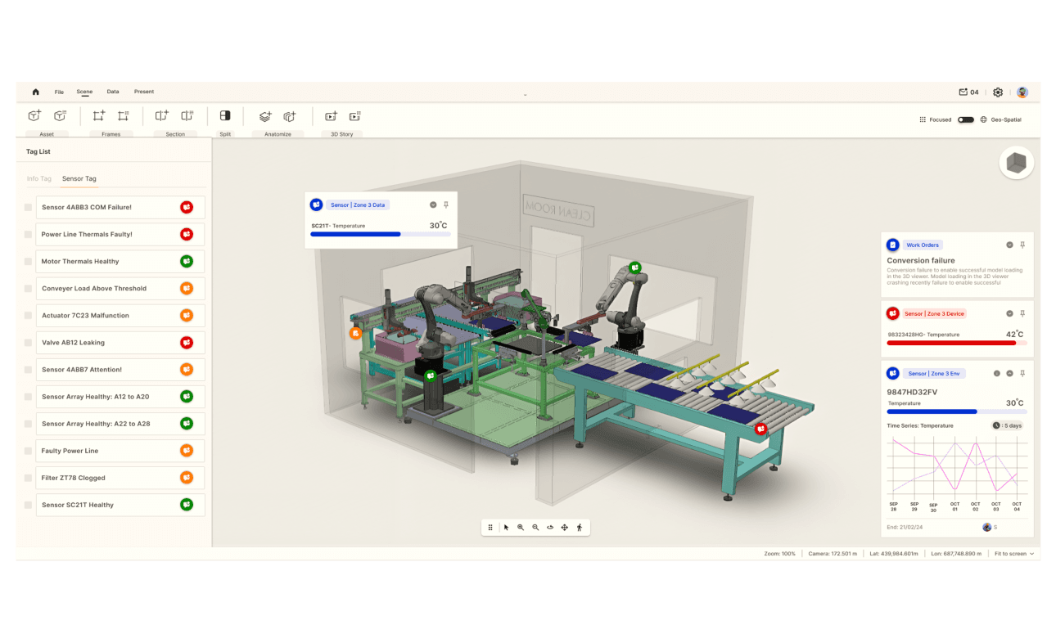Open the 5 days time range selector
The image size is (1056, 643).
coord(1009,425)
